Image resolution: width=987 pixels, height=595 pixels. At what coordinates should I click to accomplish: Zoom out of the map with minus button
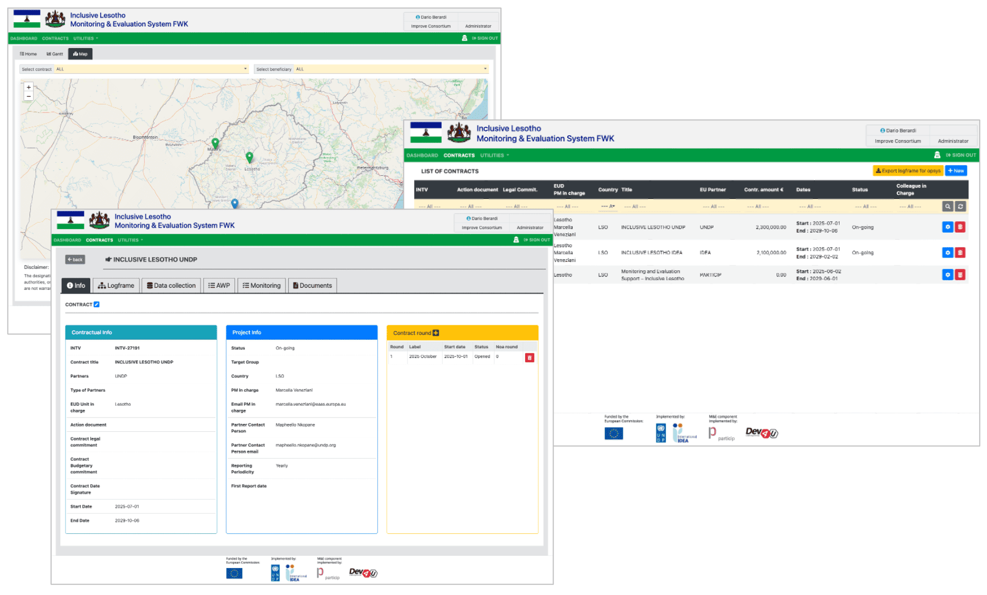29,96
